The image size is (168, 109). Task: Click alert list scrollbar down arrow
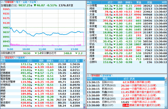[166, 107]
